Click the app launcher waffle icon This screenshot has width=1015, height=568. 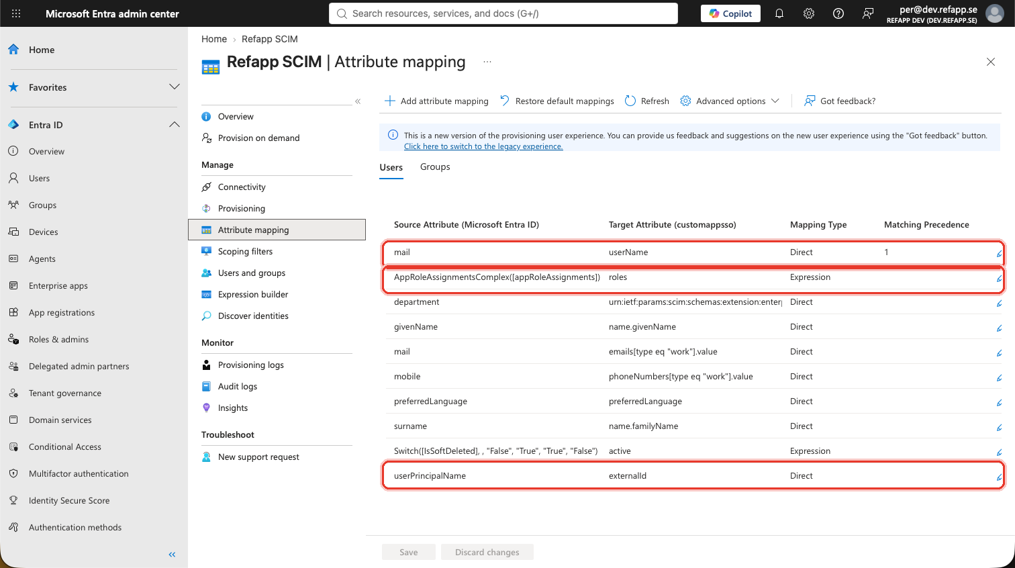(16, 13)
